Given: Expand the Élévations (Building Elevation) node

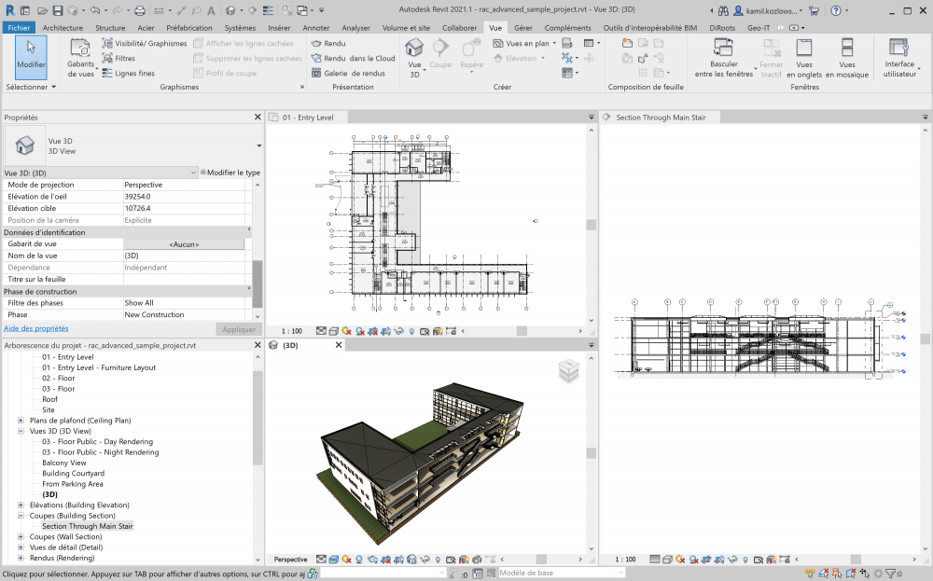Looking at the screenshot, I should 21,505.
